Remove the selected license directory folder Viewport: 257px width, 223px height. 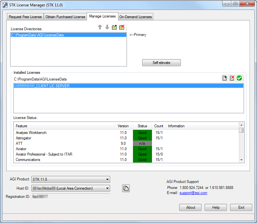[x=122, y=27]
